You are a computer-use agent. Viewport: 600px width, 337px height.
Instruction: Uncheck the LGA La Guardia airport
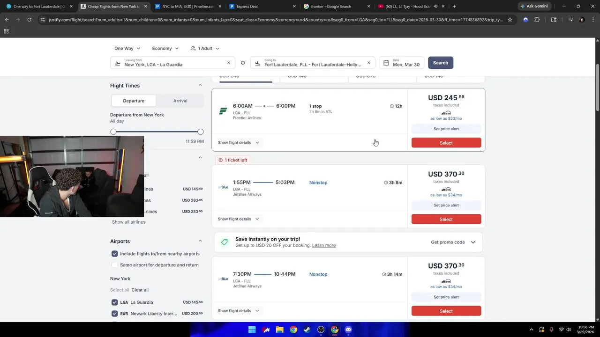pos(114,302)
